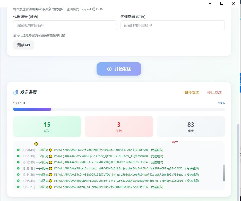Click the sending progress bar
The width and height of the screenshot is (241, 201).
point(119,109)
